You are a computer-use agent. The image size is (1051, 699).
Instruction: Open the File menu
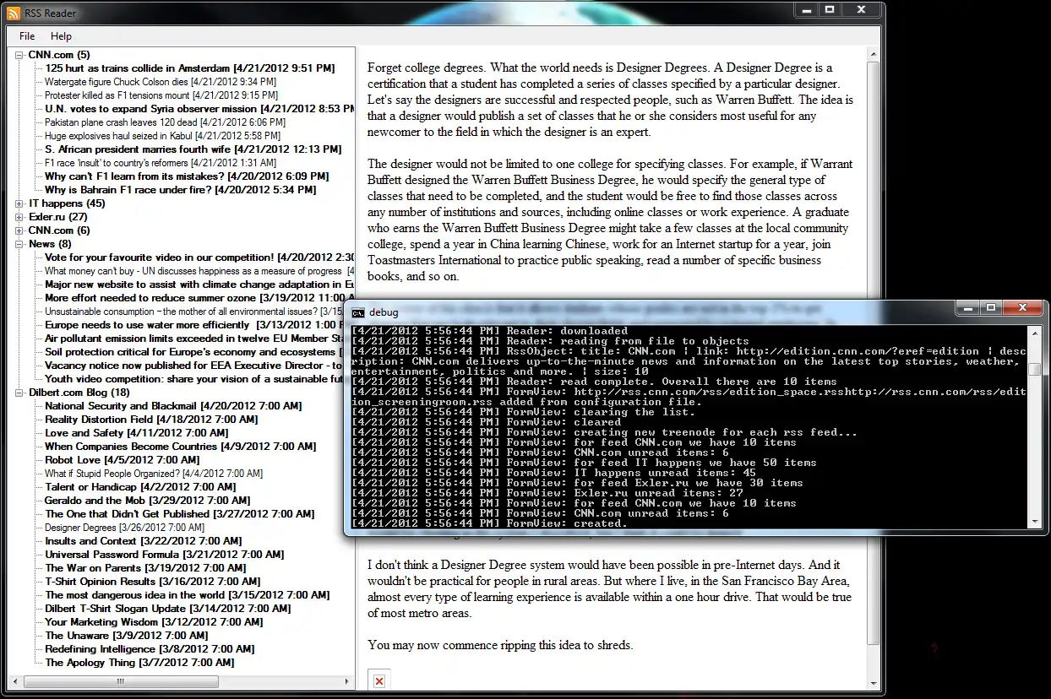click(27, 36)
